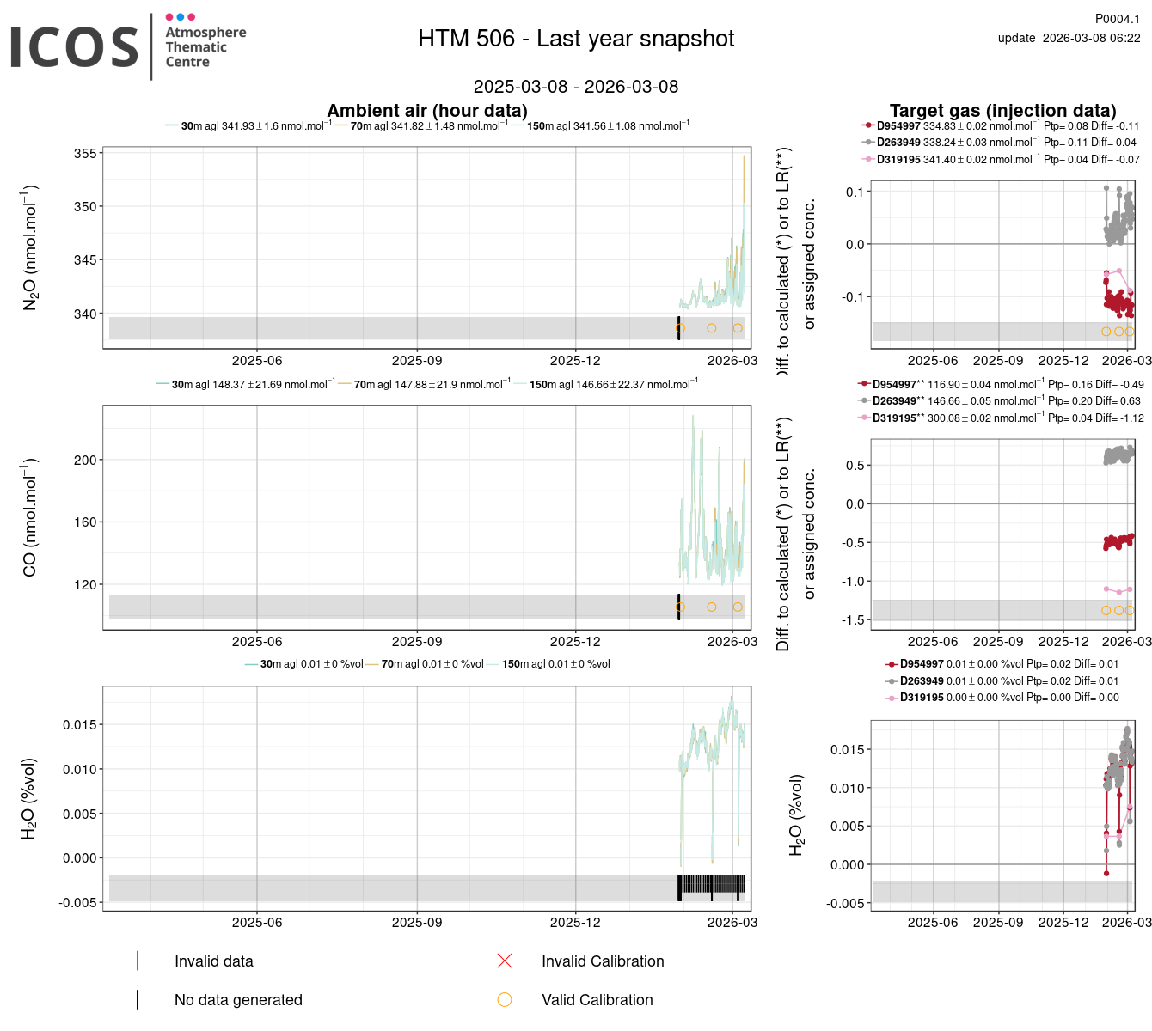1152x1031 pixels.
Task: Select the D319195 pink marker in H2O target legend
Action: pos(891,698)
